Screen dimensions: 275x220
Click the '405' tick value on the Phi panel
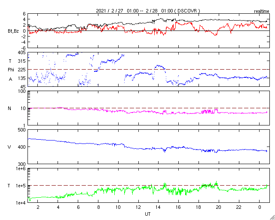22,52
